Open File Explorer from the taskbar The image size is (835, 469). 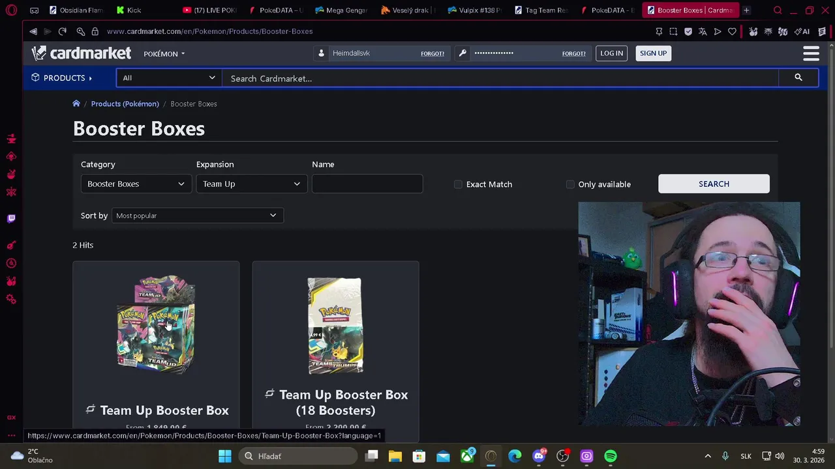pos(395,456)
